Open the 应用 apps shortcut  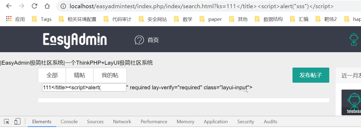[x=15, y=19]
